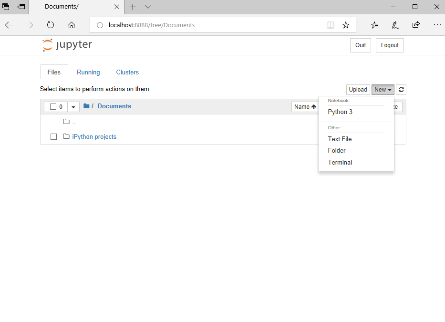Switch to the Running tab

[x=88, y=72]
